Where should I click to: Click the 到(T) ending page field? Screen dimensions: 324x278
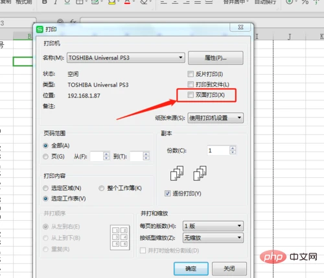[137, 156]
